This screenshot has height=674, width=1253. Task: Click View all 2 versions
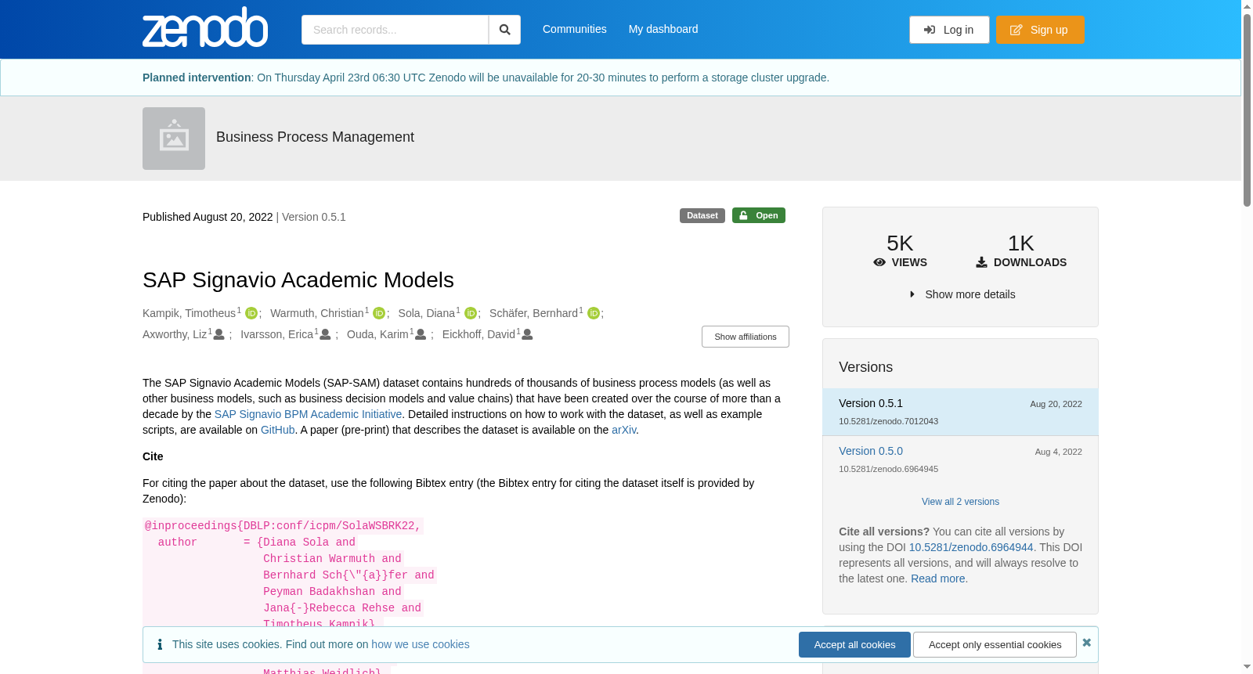(960, 502)
